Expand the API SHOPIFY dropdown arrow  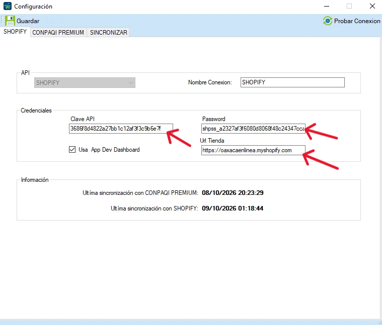pos(131,83)
